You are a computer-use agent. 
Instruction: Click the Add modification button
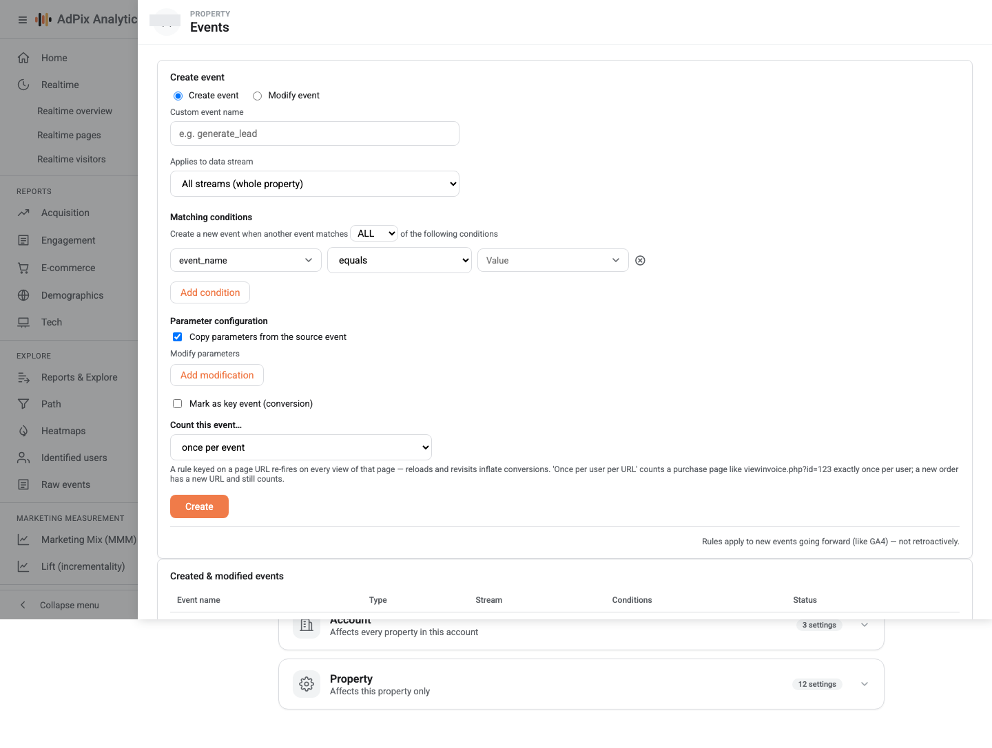point(217,375)
